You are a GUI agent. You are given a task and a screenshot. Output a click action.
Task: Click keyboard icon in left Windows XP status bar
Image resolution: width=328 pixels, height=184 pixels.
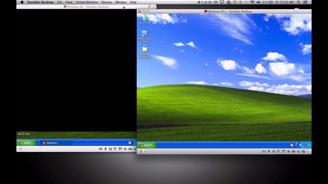click(x=100, y=149)
